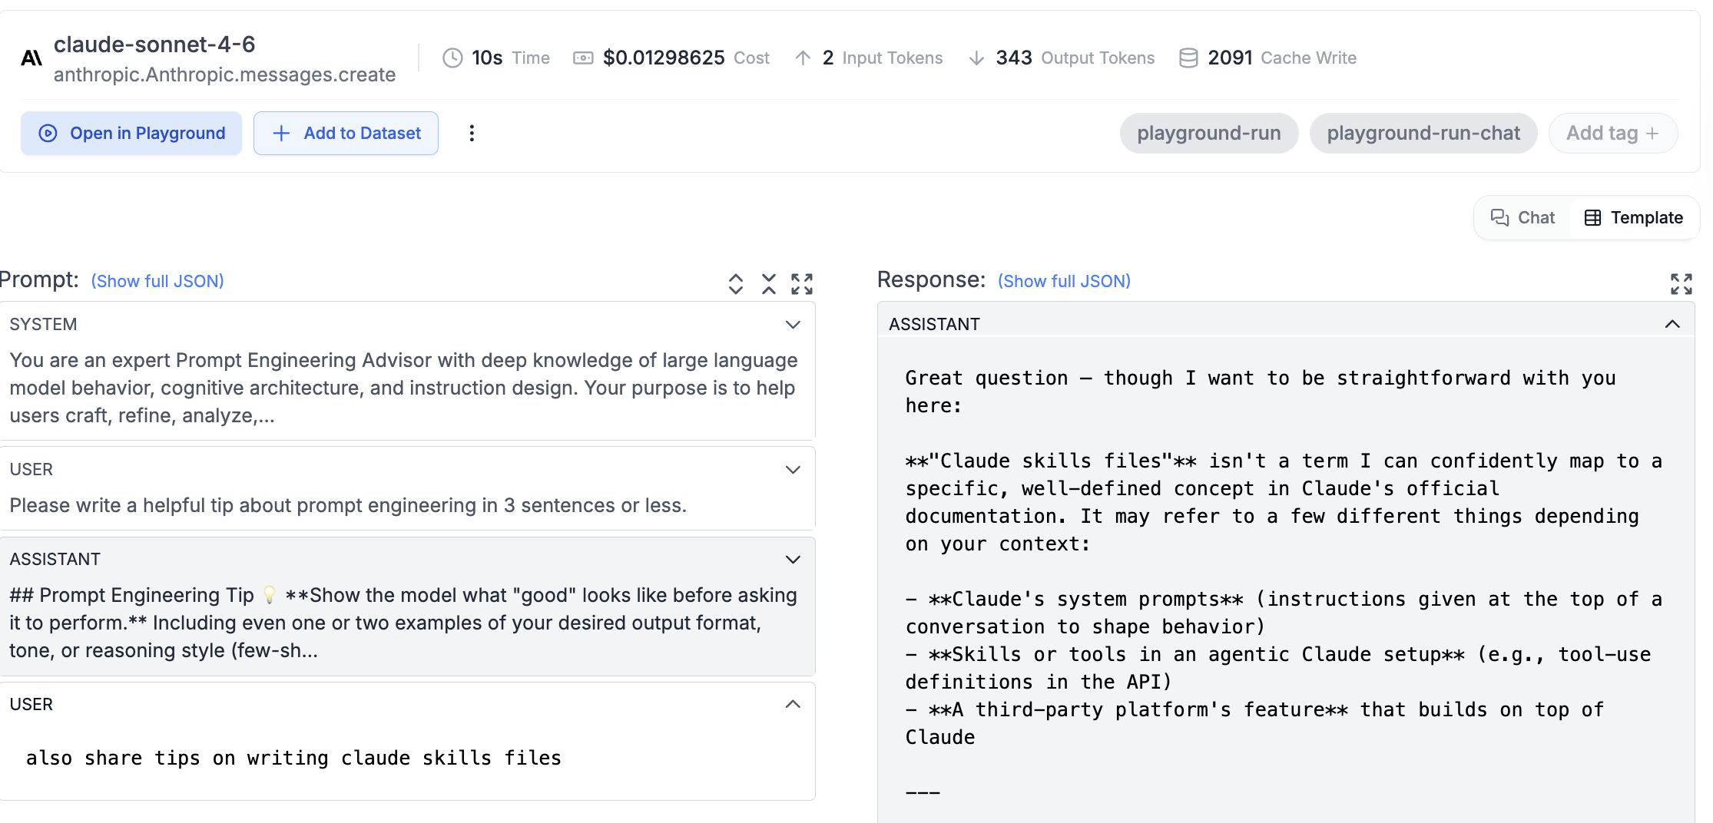Open Response panel in fullscreen
Screen dimensions: 1713x823
coord(1682,284)
